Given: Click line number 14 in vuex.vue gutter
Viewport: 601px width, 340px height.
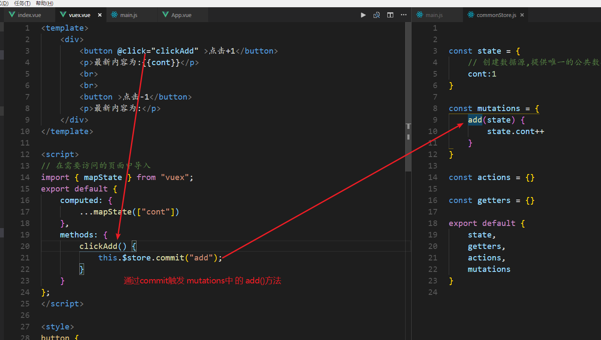Looking at the screenshot, I should click(x=25, y=177).
